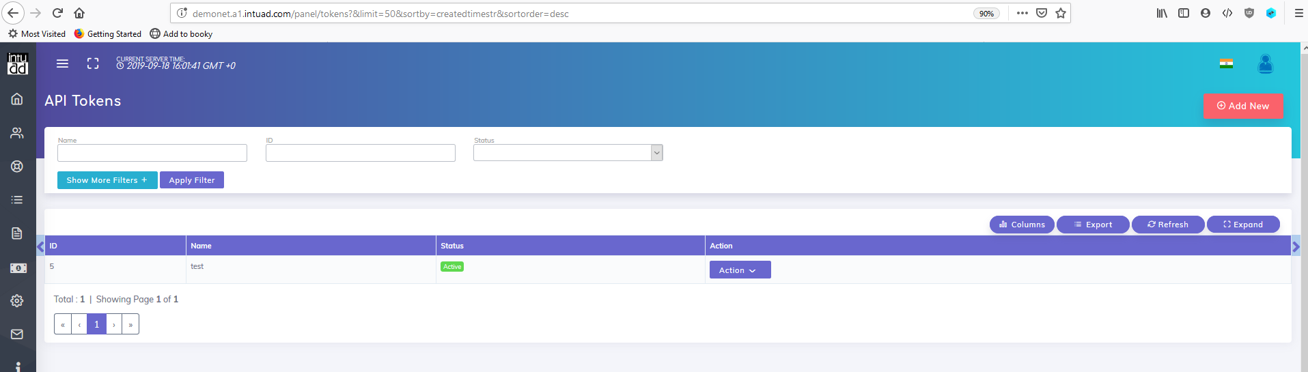Click the browser home icon
This screenshot has height=372, width=1308.
coord(79,13)
